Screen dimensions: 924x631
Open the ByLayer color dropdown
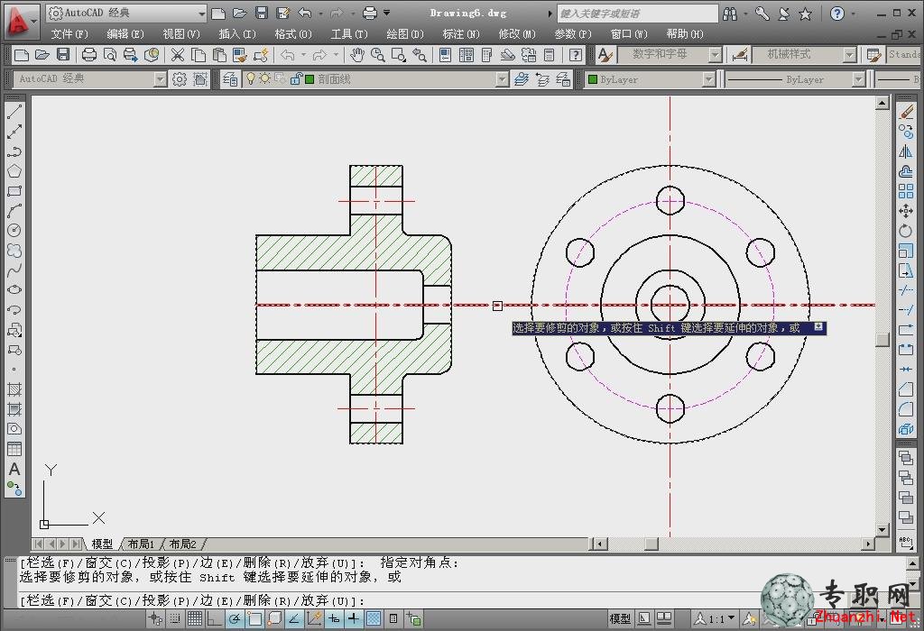[709, 79]
